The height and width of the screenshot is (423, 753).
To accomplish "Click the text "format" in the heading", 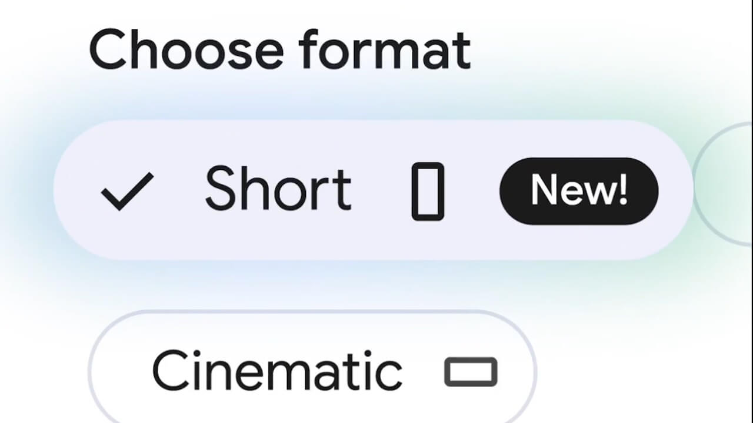I will click(385, 49).
